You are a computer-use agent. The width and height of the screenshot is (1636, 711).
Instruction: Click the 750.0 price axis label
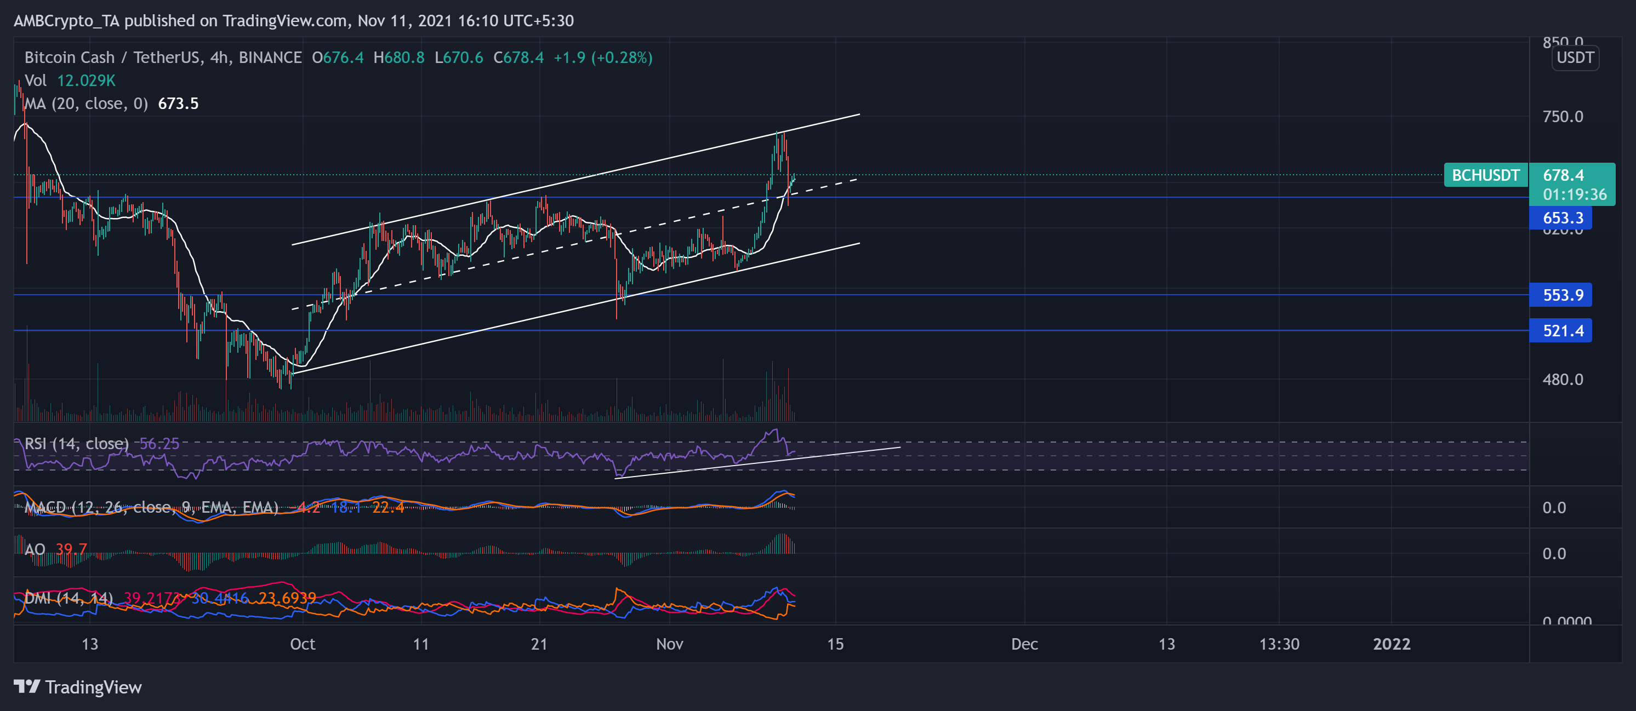coord(1563,116)
